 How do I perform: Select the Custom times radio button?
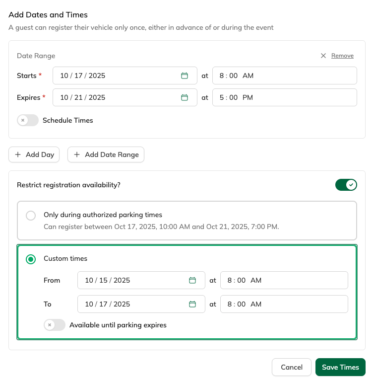(x=31, y=259)
